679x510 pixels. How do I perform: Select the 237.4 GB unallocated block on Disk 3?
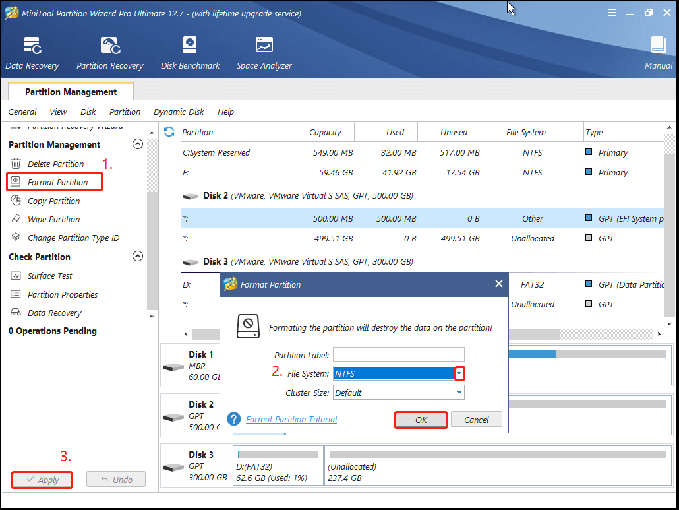(498, 466)
